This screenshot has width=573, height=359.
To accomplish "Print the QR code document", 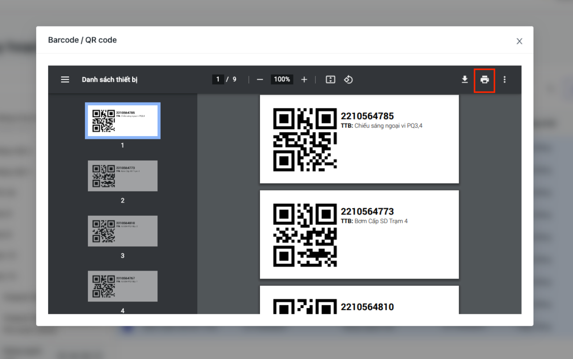I will pos(485,80).
